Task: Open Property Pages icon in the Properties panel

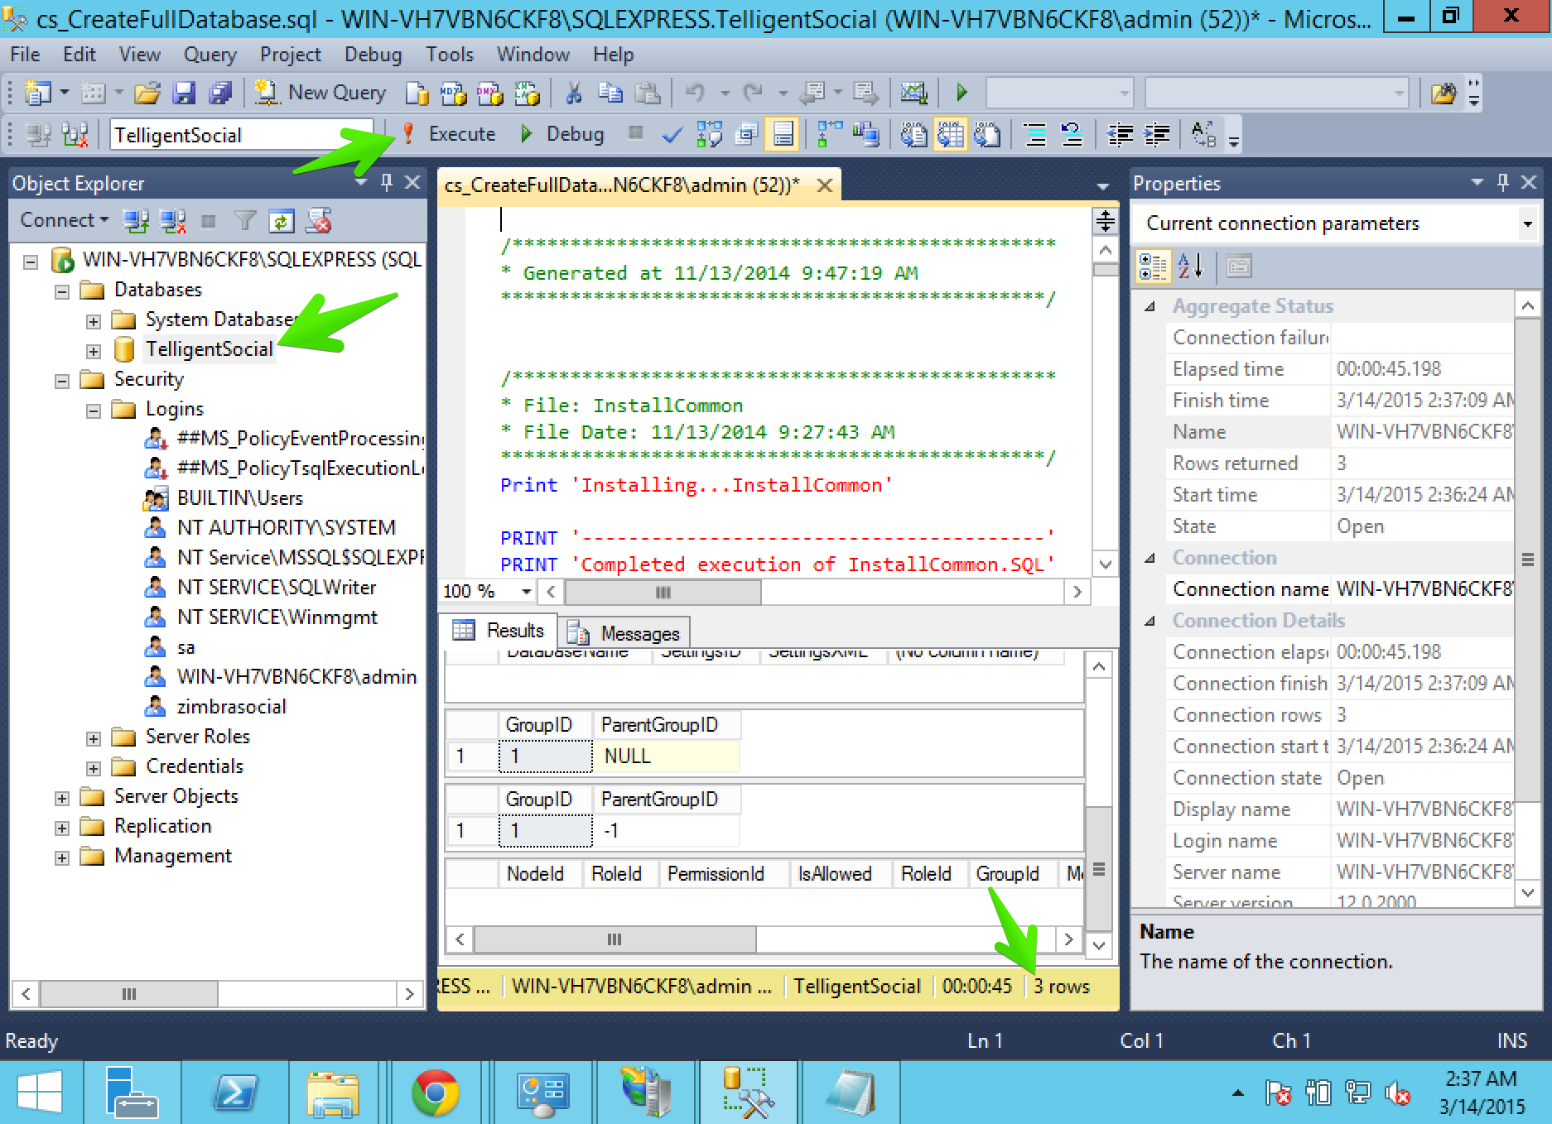Action: click(1238, 267)
